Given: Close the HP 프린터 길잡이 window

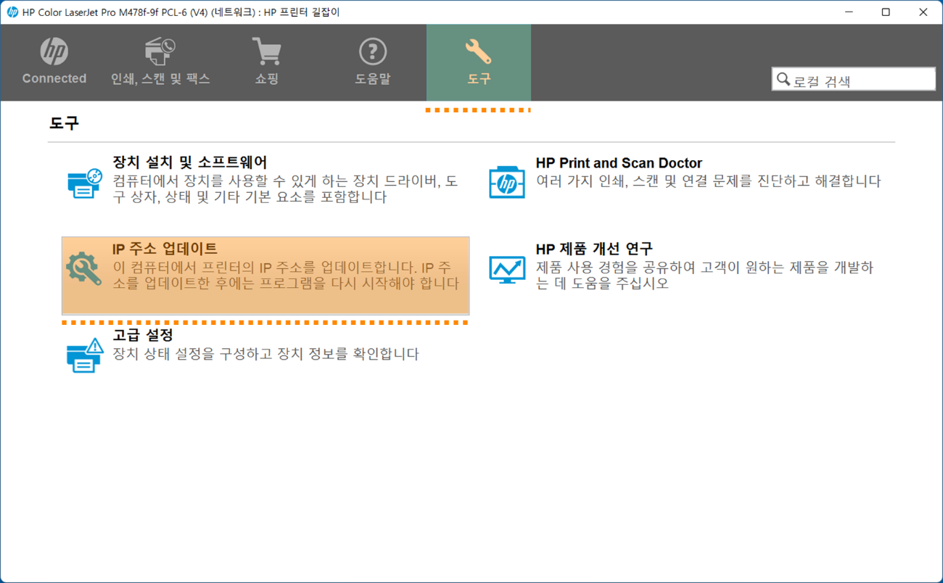Looking at the screenshot, I should tap(923, 12).
